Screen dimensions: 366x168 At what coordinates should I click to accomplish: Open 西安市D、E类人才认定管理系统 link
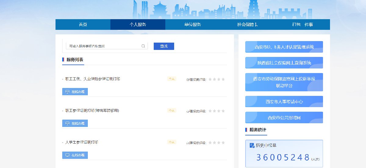(284, 47)
